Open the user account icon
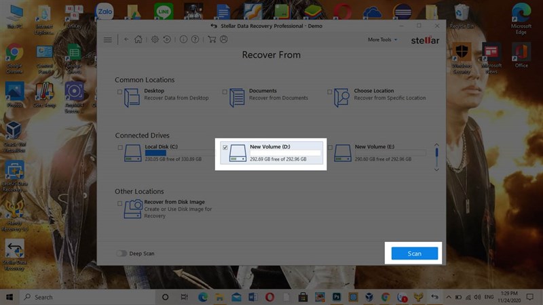The height and width of the screenshot is (305, 543). click(x=224, y=39)
